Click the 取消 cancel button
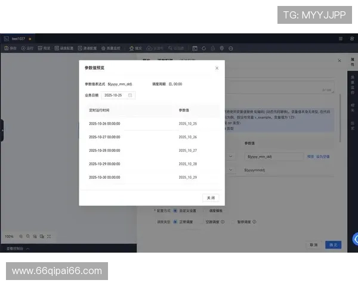The height and width of the screenshot is (286, 358). 313,245
